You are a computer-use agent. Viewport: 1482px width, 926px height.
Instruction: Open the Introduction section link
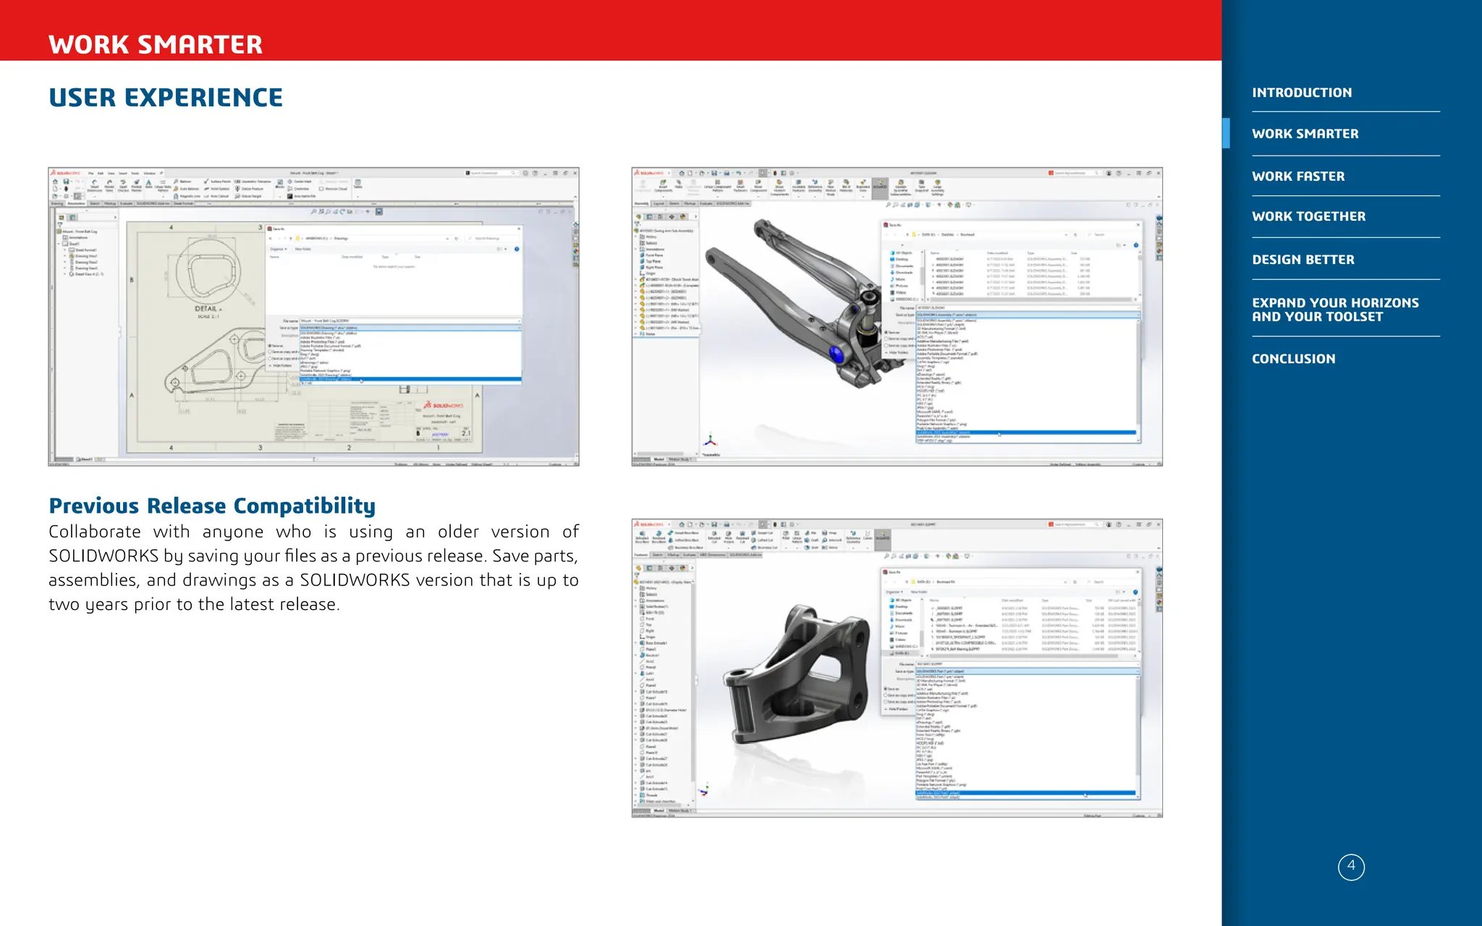(1301, 93)
